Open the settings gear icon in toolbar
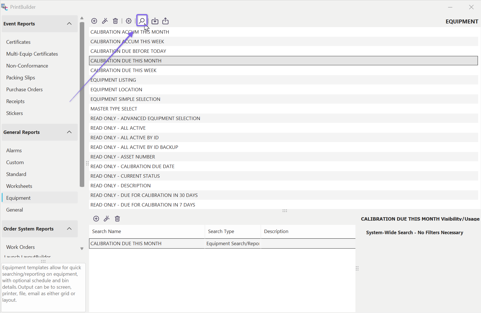This screenshot has width=481, height=313. [129, 21]
